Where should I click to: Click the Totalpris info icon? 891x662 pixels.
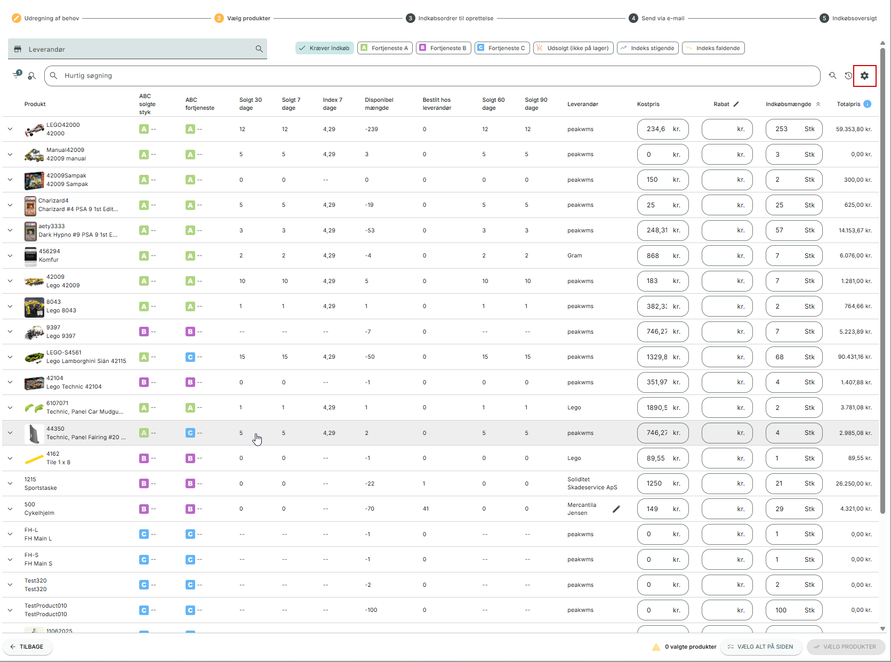pos(868,104)
